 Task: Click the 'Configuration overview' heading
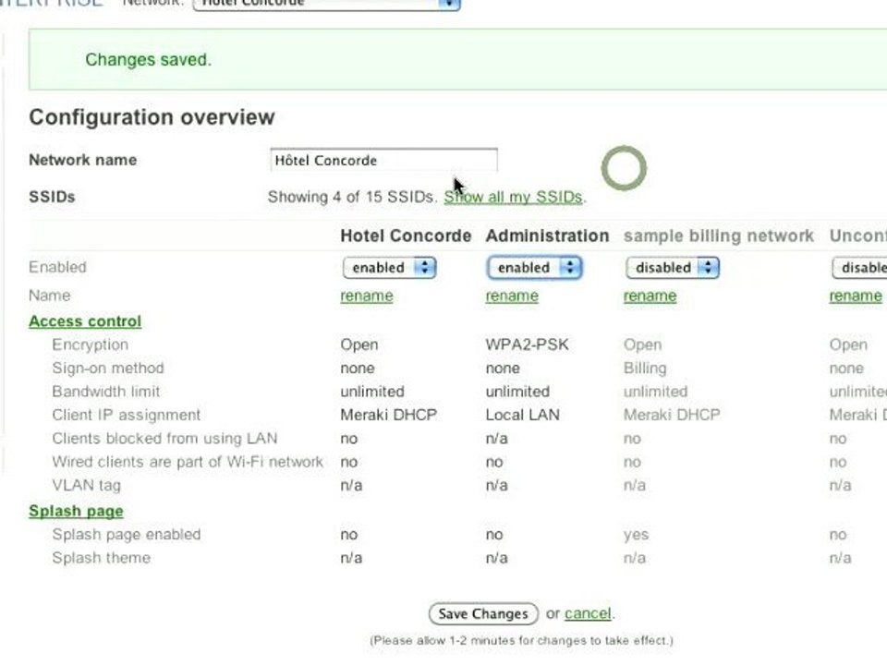click(152, 117)
